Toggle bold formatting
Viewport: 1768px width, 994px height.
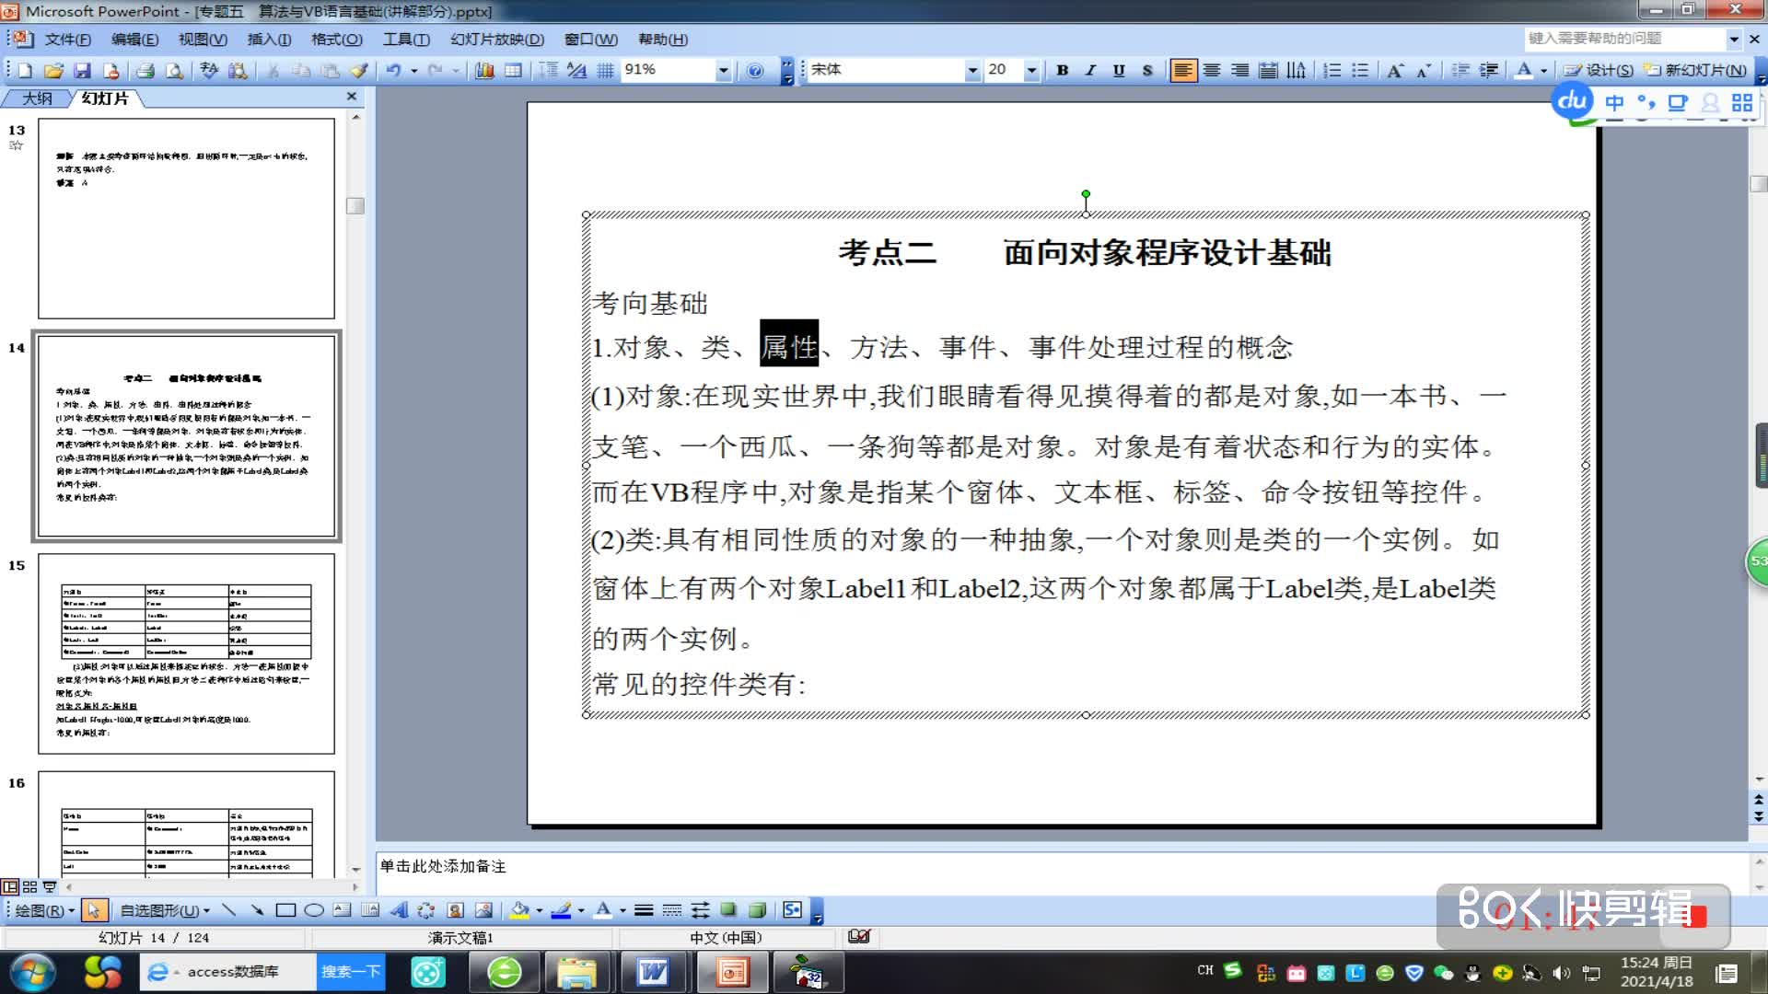coord(1063,71)
